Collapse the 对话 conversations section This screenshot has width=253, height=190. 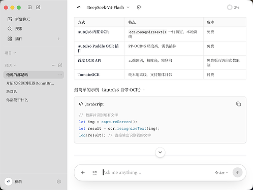pos(10,65)
